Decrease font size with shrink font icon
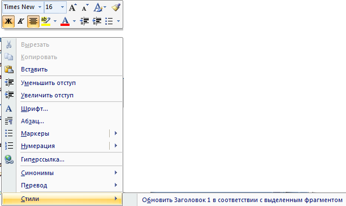 [x=85, y=7]
